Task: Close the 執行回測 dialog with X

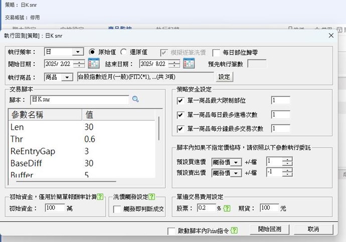Action: click(331, 36)
